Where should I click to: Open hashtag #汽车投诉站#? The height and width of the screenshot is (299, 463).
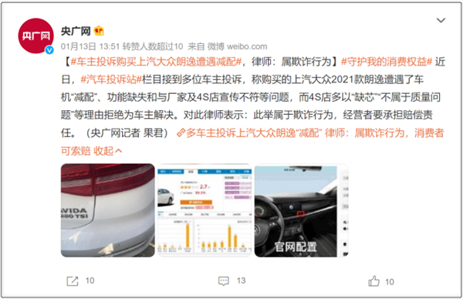pos(111,79)
